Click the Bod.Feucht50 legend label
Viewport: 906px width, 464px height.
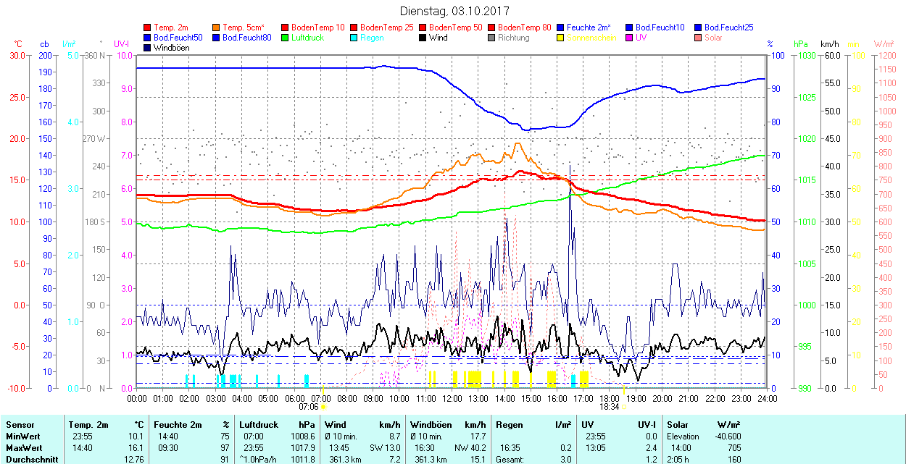point(178,38)
